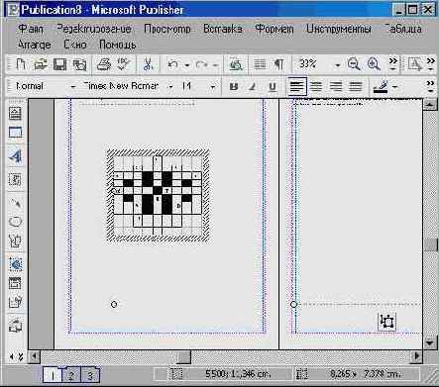Select the WordArt tool in the left toolbar
Viewport: 439px width, 387px height.
15,156
